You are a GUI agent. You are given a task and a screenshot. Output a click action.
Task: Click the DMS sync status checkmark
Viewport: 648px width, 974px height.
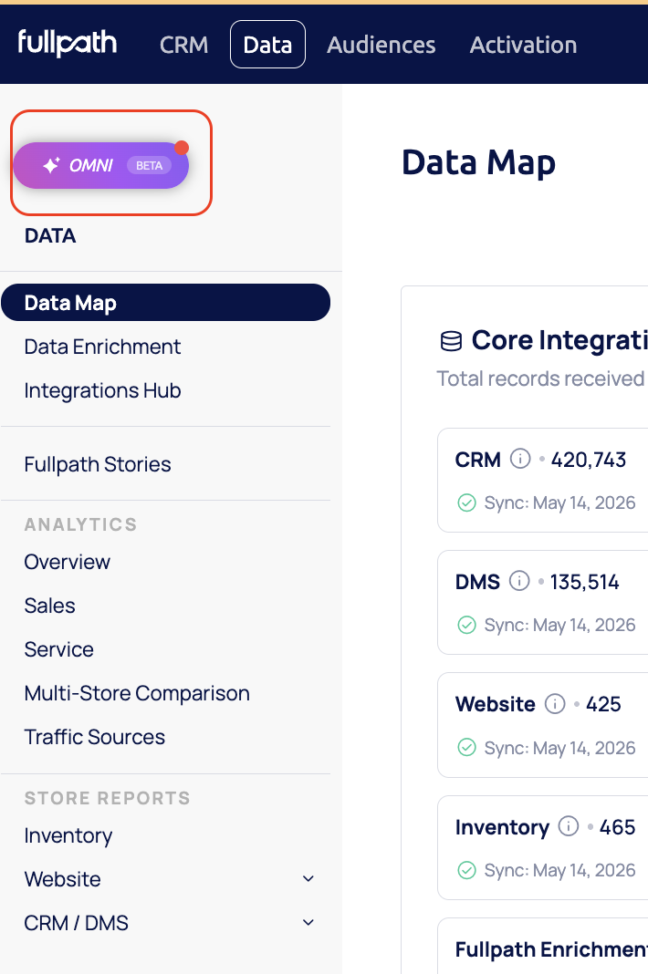[466, 625]
